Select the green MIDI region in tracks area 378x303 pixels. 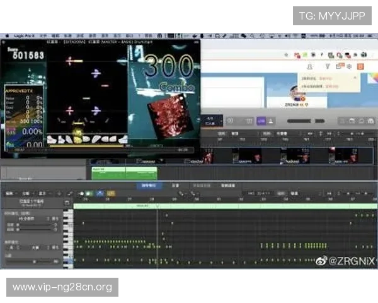(x=108, y=172)
